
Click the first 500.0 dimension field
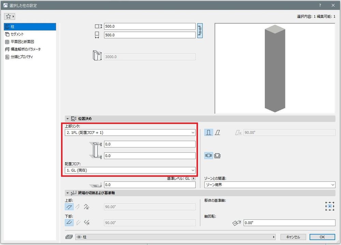150,26
